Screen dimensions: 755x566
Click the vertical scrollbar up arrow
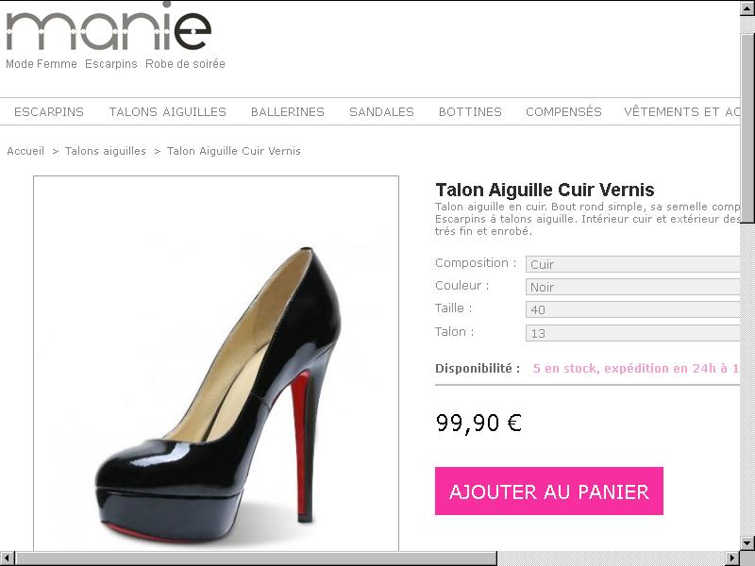point(747,8)
